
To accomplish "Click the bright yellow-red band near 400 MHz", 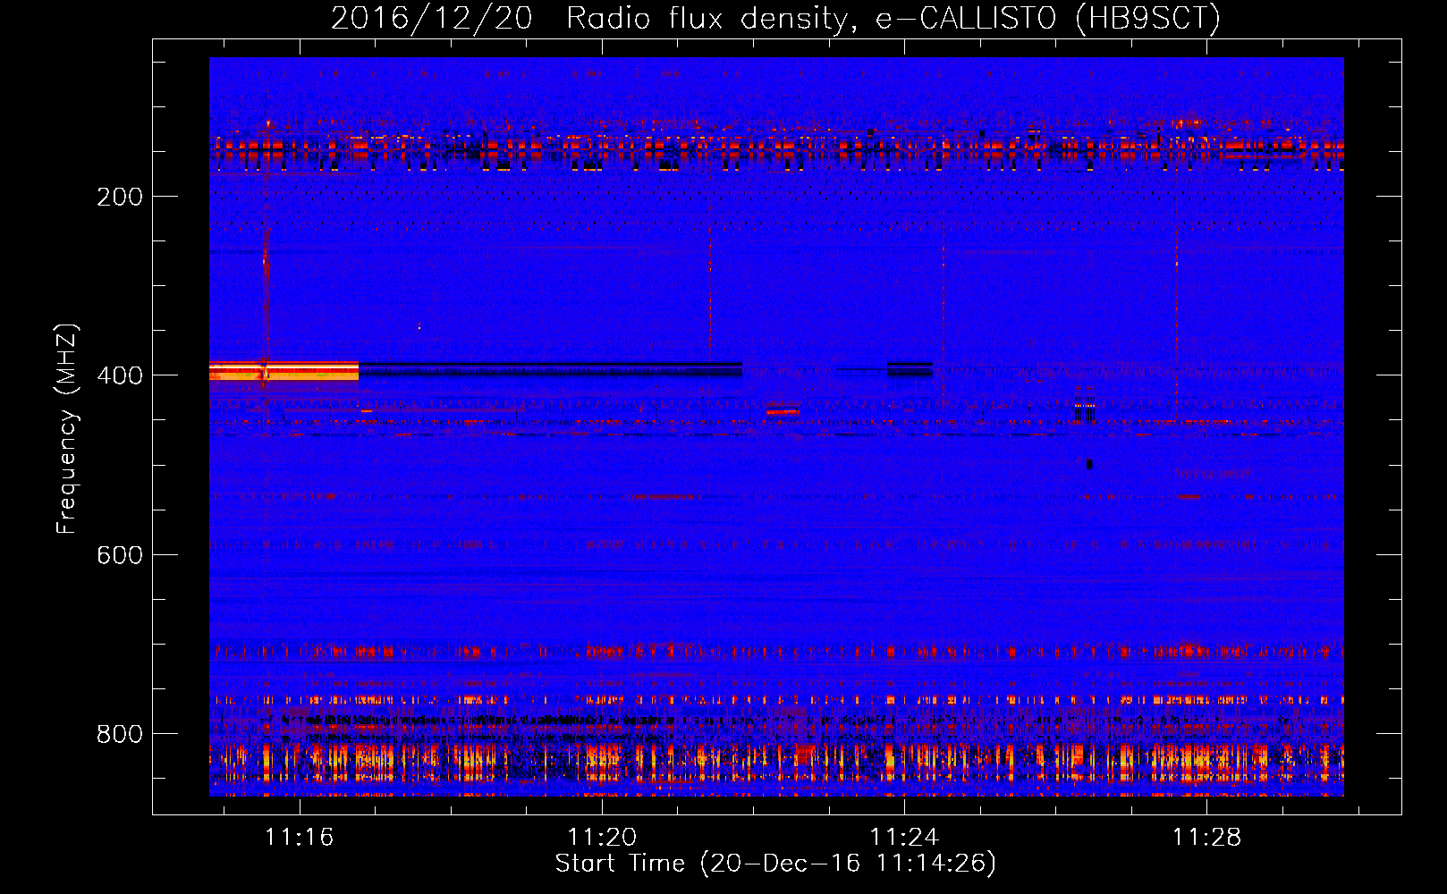I will (x=284, y=371).
